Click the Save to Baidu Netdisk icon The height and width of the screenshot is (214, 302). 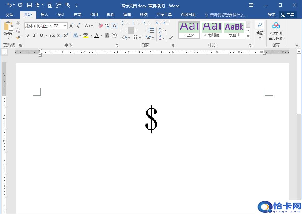click(276, 26)
